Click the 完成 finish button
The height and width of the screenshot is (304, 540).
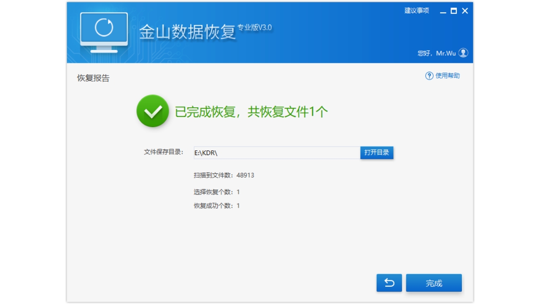tap(434, 283)
